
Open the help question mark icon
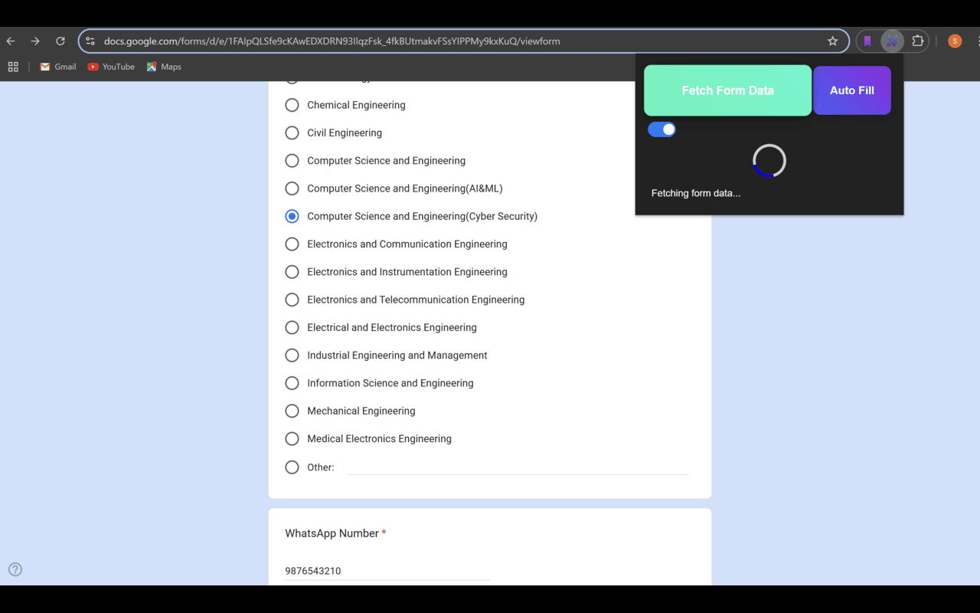15,569
